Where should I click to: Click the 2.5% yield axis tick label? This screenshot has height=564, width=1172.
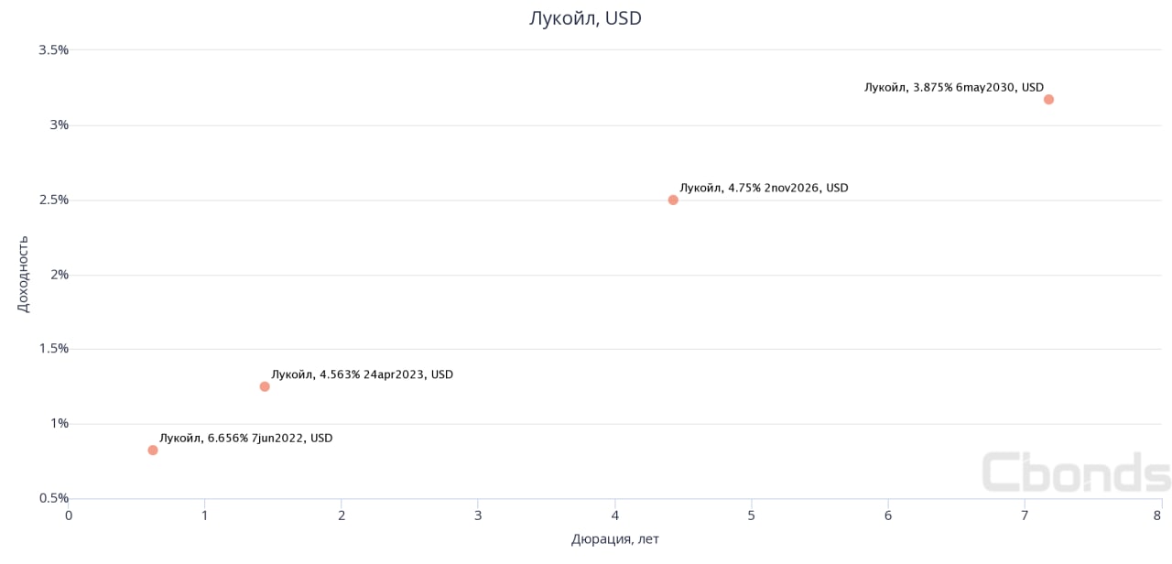click(53, 200)
